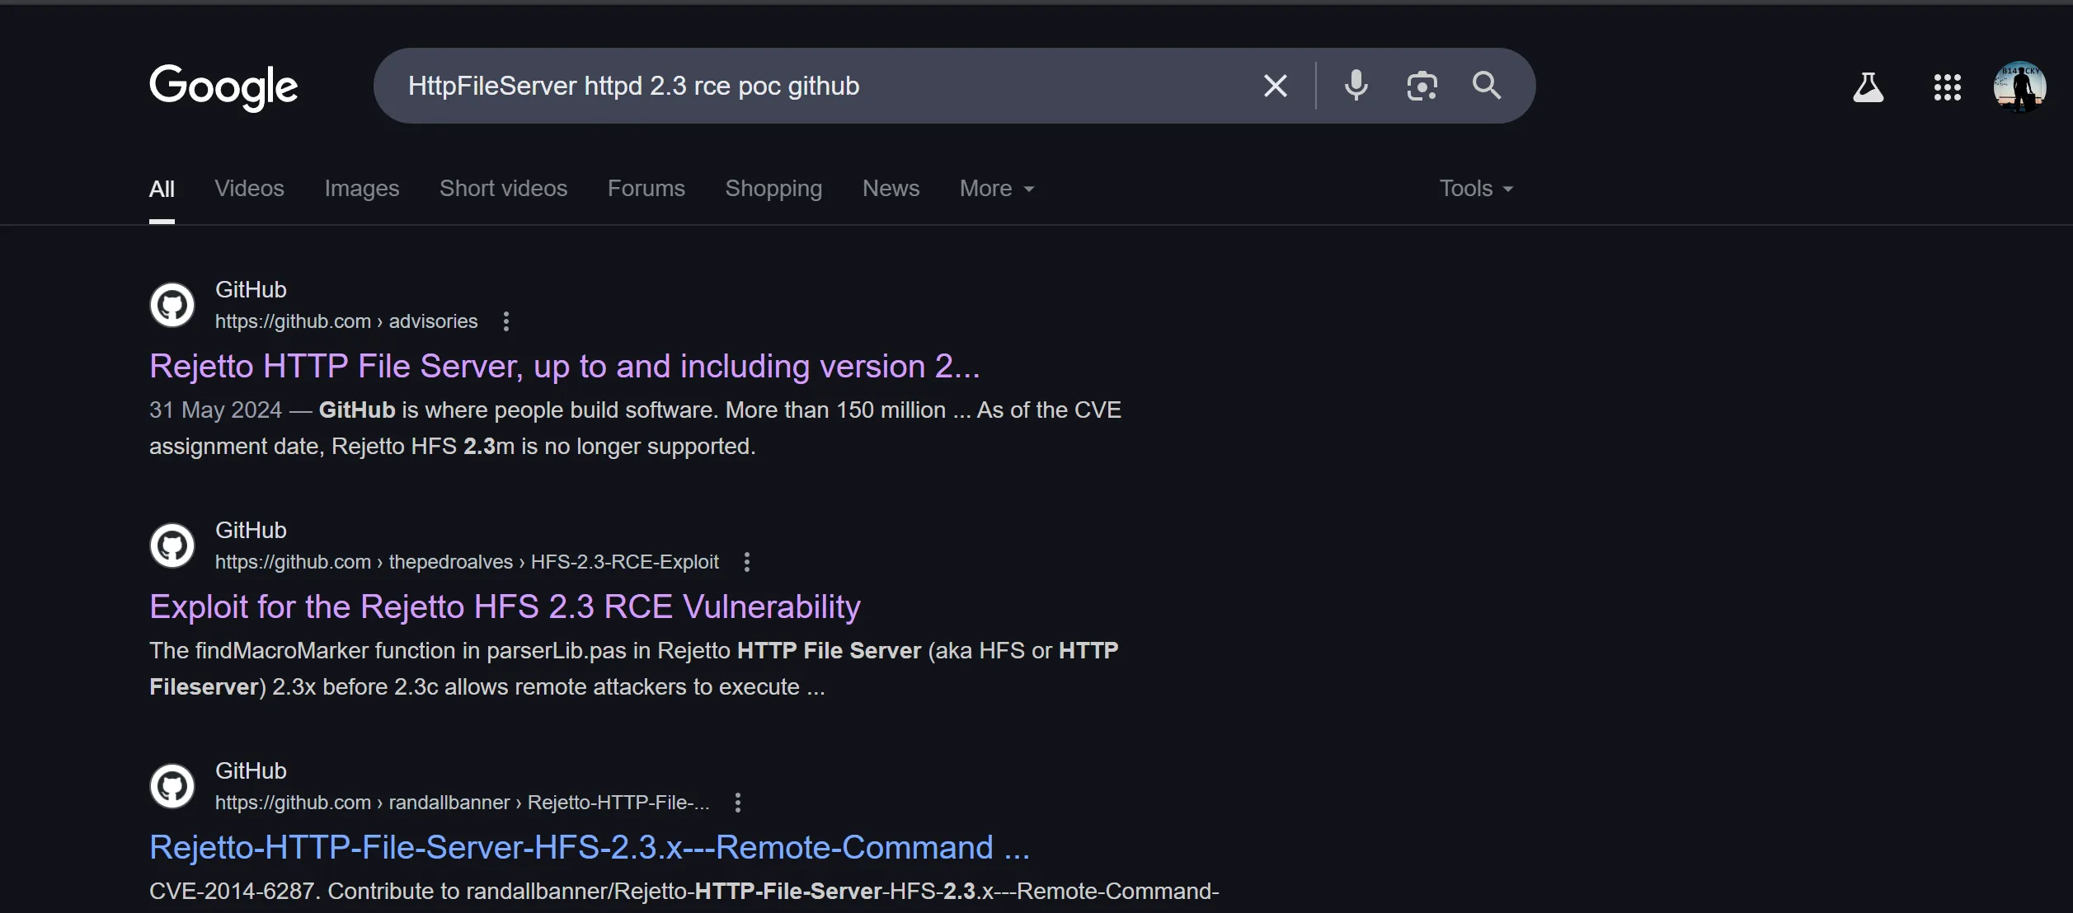Switch to the Images tab
This screenshot has height=913, width=2073.
tap(361, 189)
